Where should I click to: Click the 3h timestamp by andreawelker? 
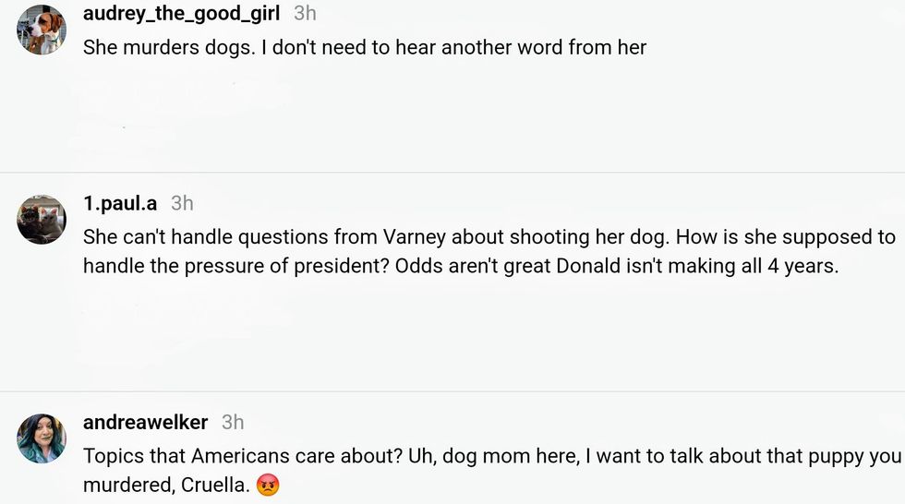coord(233,422)
